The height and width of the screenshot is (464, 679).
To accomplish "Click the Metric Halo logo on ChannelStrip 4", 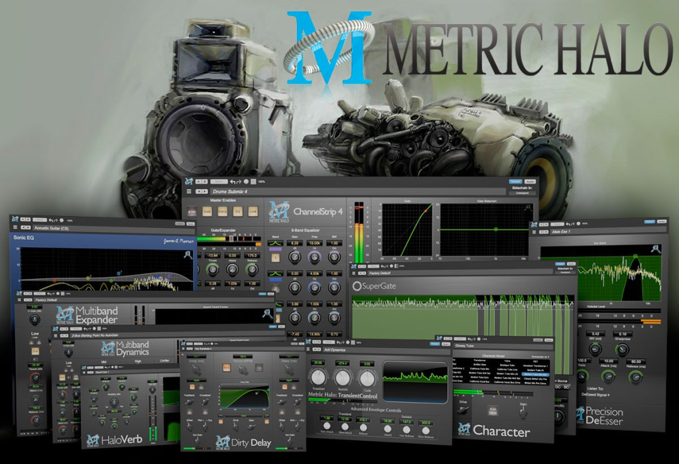I will click(x=277, y=212).
